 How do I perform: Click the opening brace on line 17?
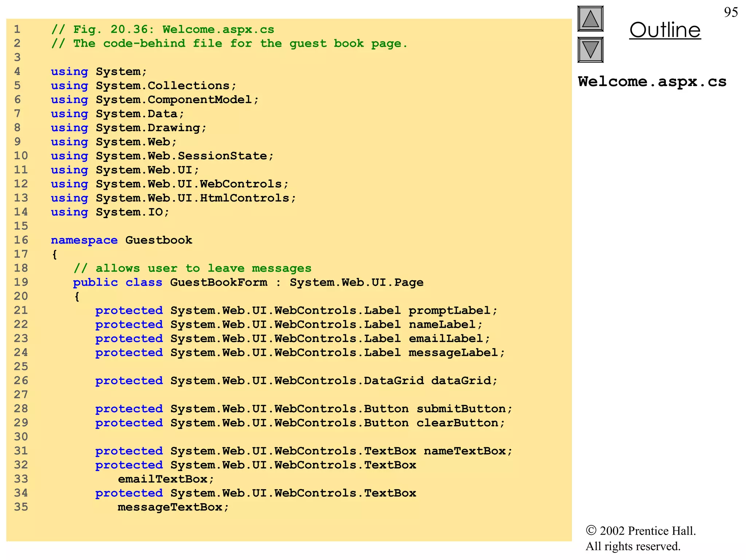coord(55,254)
